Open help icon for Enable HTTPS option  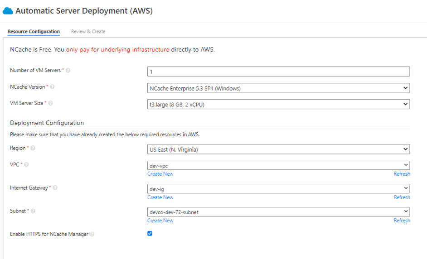coord(92,234)
